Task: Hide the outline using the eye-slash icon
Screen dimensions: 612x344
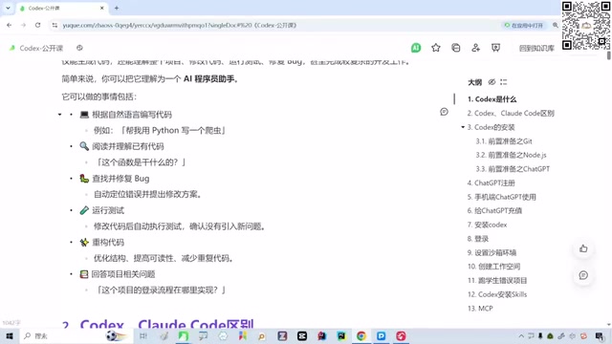Action: [x=492, y=82]
